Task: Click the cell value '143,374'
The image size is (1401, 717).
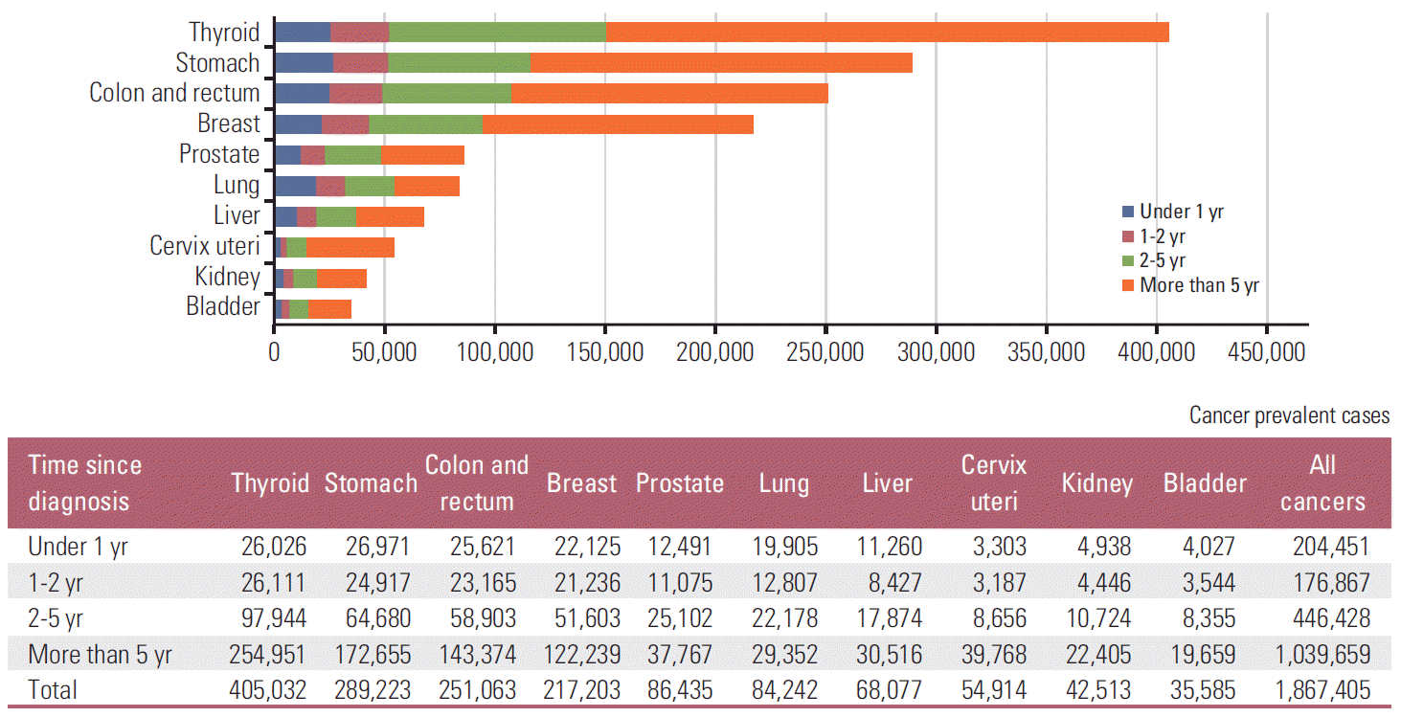Action: click(477, 655)
